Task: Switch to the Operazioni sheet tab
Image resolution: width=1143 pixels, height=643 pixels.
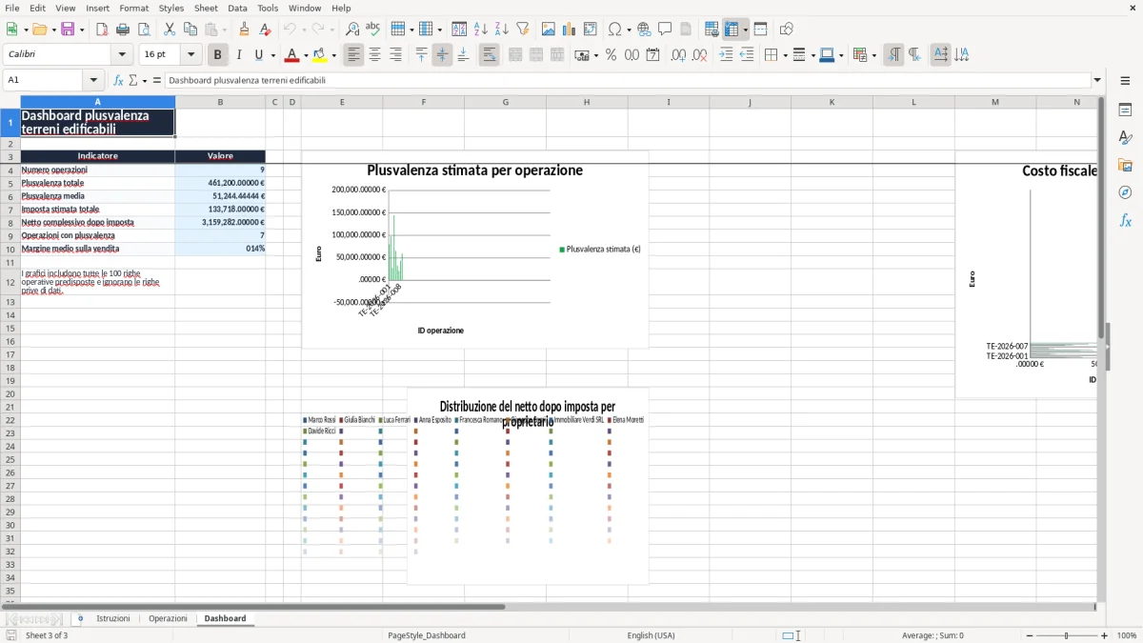Action: [x=168, y=618]
